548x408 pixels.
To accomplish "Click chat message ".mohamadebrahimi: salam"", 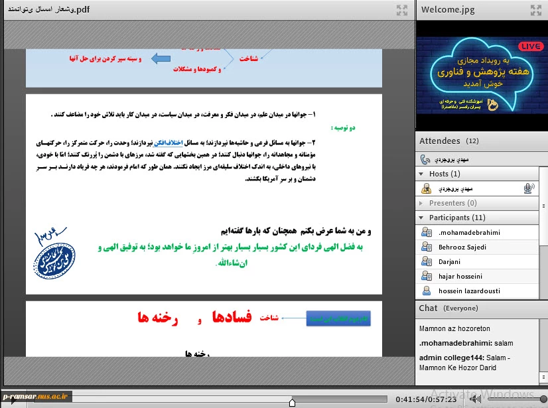I will (466, 344).
